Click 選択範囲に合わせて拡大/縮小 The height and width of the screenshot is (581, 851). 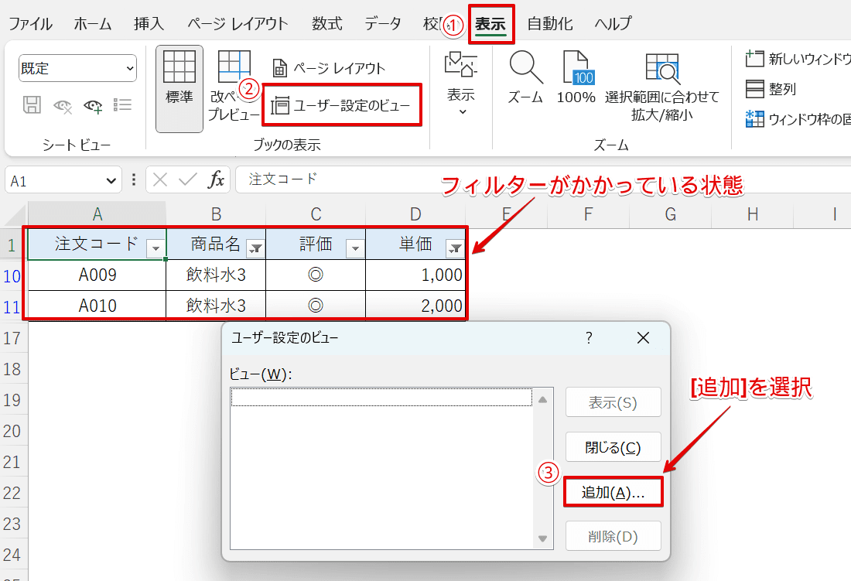[662, 87]
